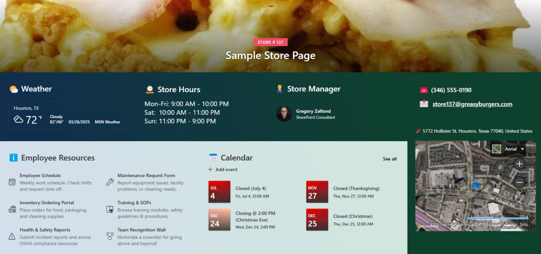Click the Store Manager medal icon
The width and height of the screenshot is (541, 254).
[280, 88]
